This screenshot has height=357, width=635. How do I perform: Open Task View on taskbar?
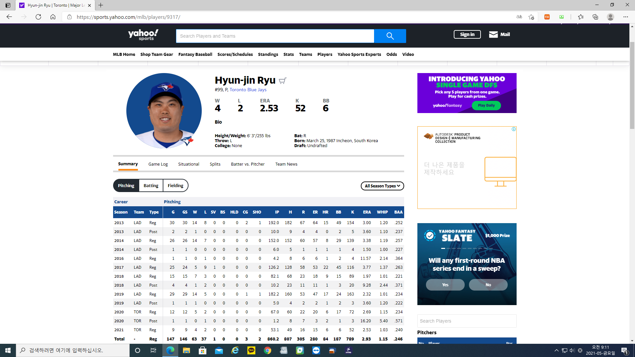(x=153, y=350)
